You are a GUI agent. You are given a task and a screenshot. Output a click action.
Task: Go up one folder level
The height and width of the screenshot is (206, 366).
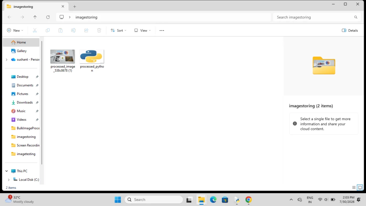[x=35, y=17]
